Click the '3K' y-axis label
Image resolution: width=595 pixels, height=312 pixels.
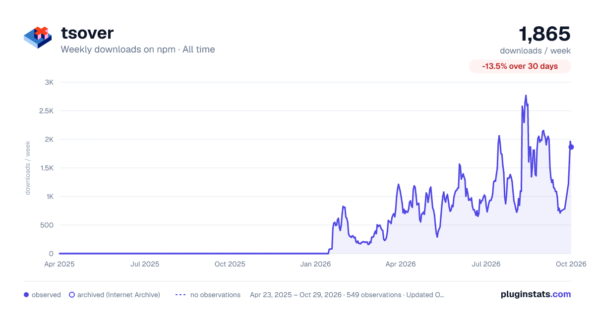coord(49,82)
